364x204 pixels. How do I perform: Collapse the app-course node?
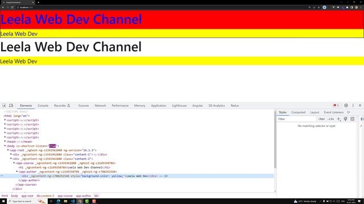[x=14, y=163]
